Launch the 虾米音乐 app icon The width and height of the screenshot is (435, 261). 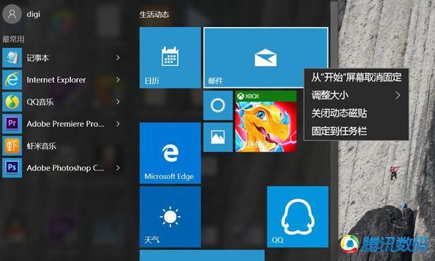(12, 146)
